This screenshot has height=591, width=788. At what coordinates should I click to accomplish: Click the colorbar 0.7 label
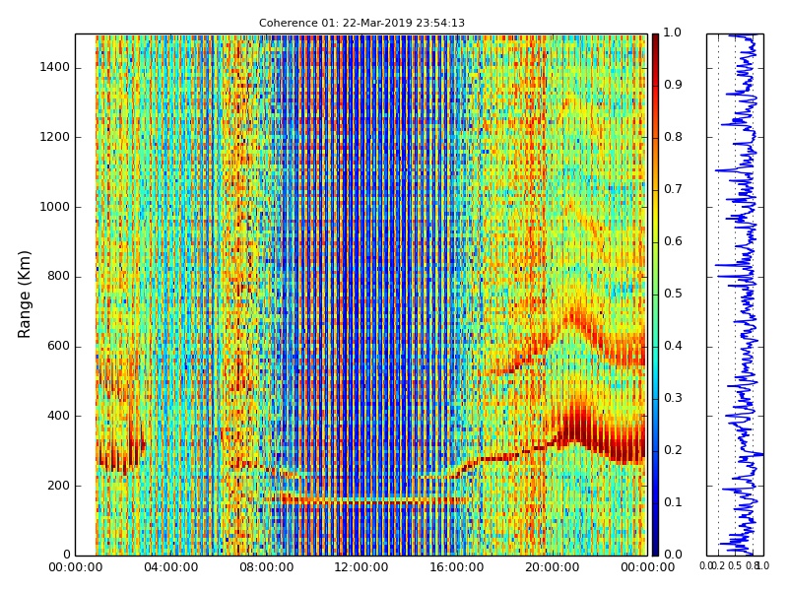[x=673, y=189]
